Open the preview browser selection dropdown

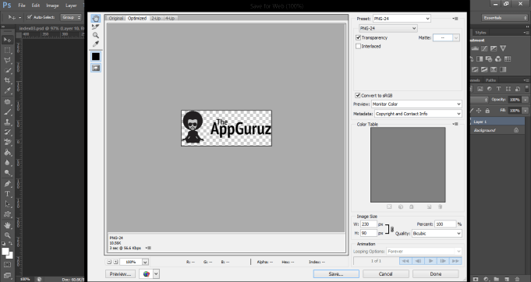click(x=157, y=274)
